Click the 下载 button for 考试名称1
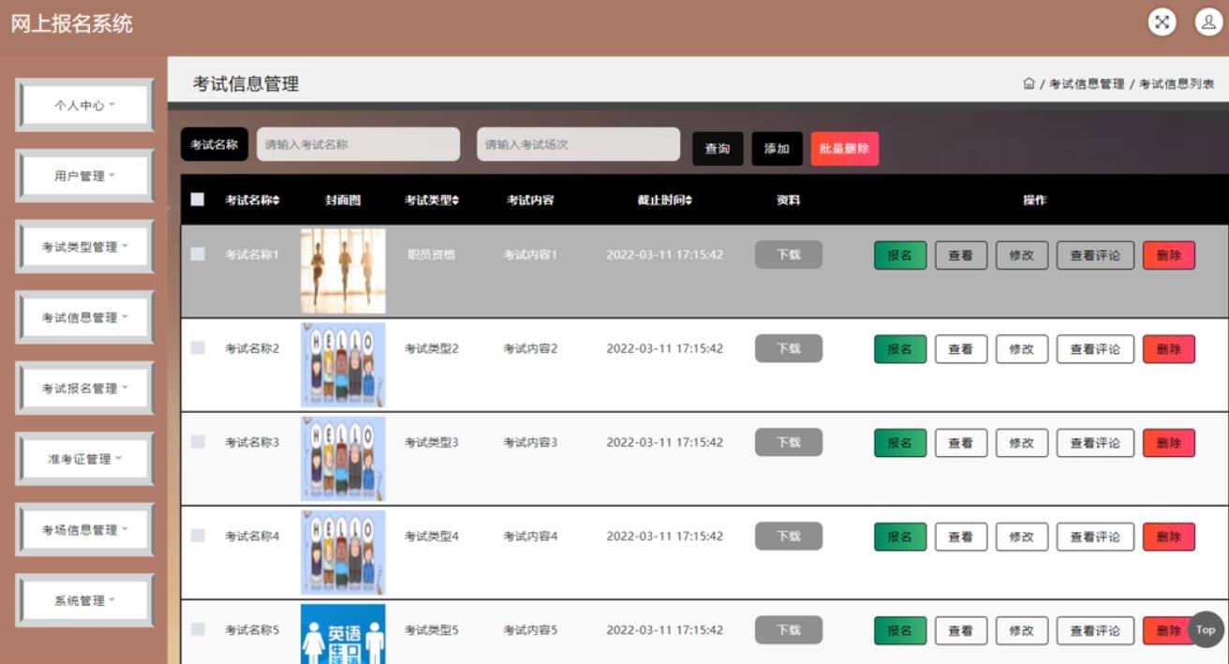The image size is (1229, 664). (788, 254)
